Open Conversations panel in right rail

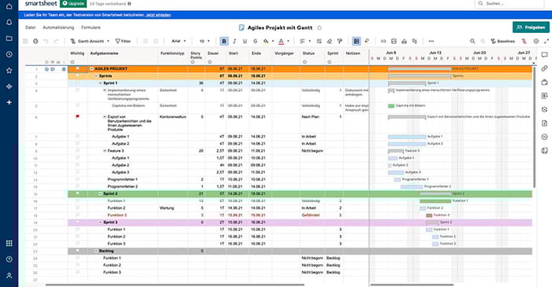click(x=545, y=55)
